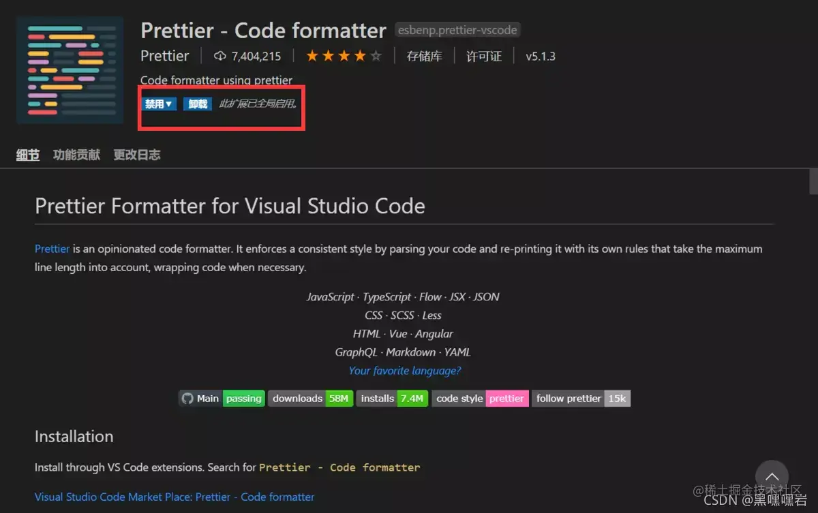This screenshot has height=513, width=818.
Task: Click the Prettier publisher name
Action: 165,56
